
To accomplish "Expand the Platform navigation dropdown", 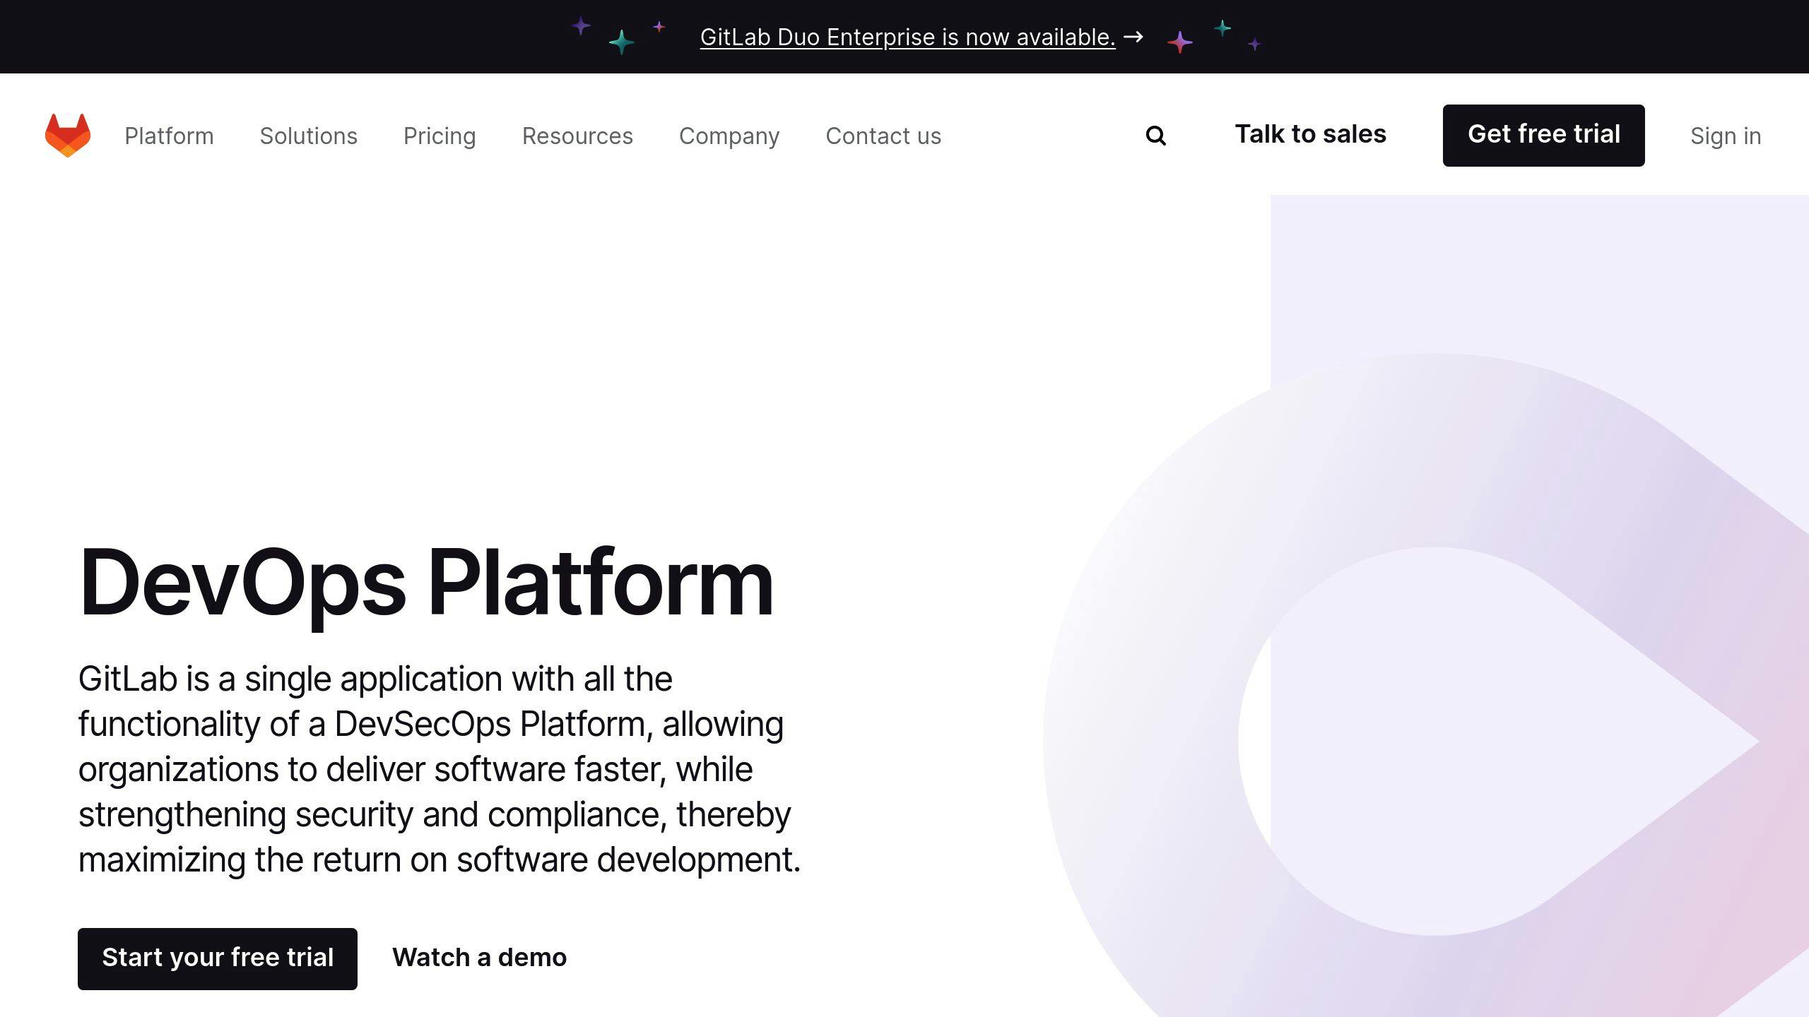I will [x=169, y=134].
